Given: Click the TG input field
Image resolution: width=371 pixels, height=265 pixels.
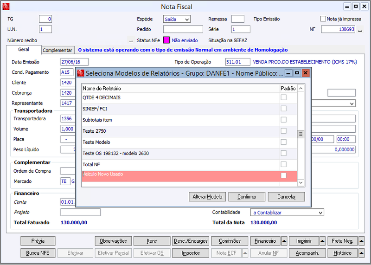Looking at the screenshot, I should click(45, 19).
